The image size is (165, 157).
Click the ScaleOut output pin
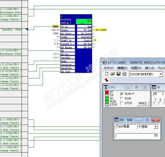click(x=84, y=37)
